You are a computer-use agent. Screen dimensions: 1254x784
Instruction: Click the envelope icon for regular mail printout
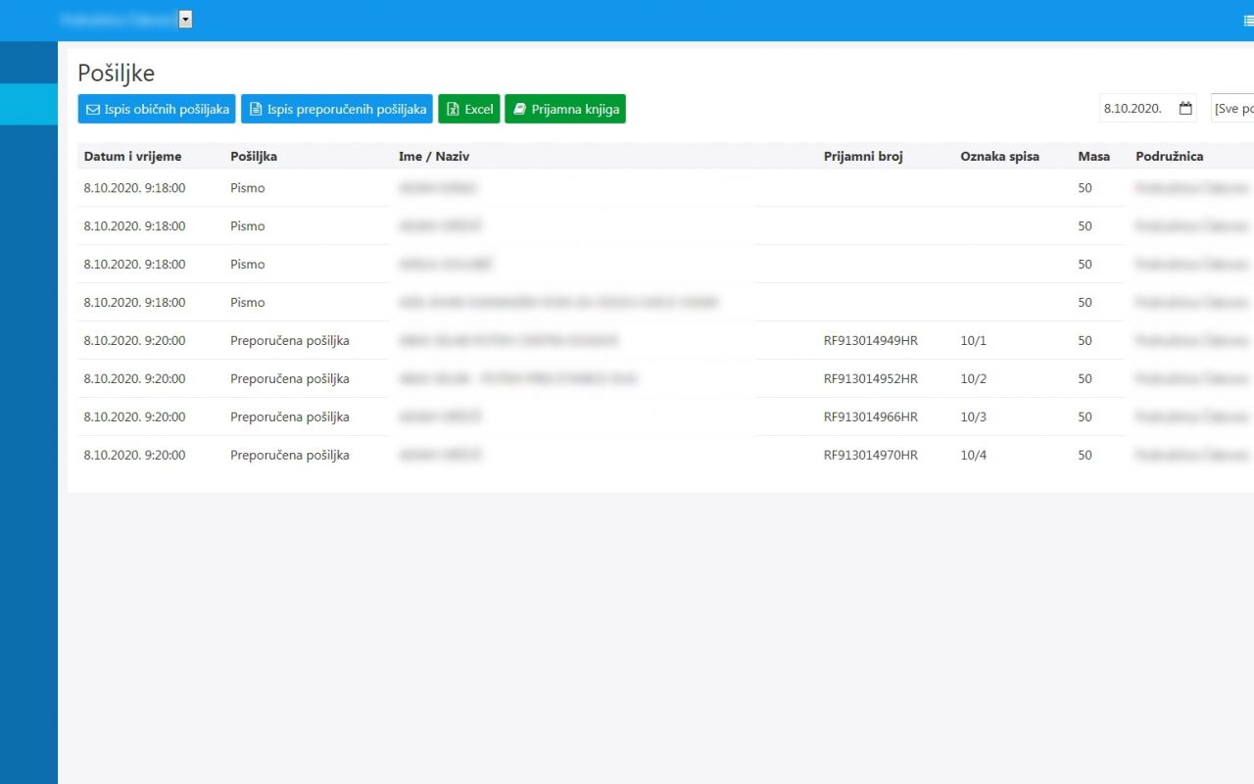(x=93, y=110)
